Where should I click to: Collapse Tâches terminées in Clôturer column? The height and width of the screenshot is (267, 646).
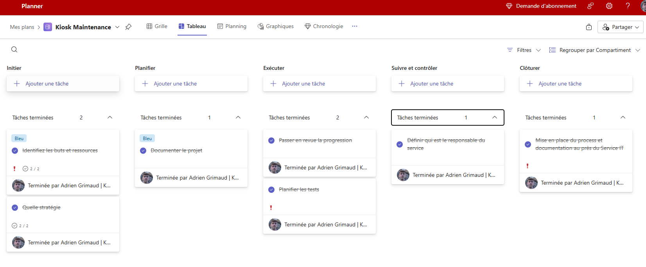pyautogui.click(x=623, y=117)
